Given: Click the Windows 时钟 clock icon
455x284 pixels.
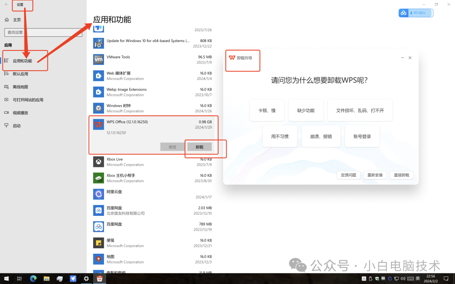Looking at the screenshot, I should [99, 109].
